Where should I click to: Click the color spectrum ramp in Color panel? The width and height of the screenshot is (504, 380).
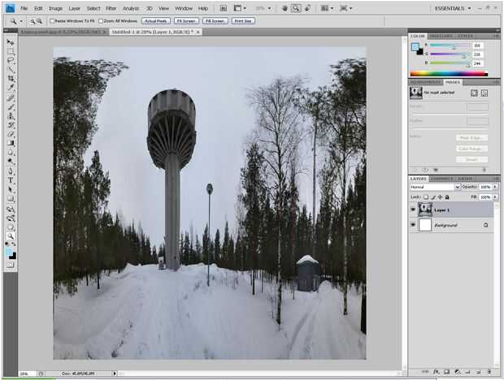pyautogui.click(x=449, y=74)
